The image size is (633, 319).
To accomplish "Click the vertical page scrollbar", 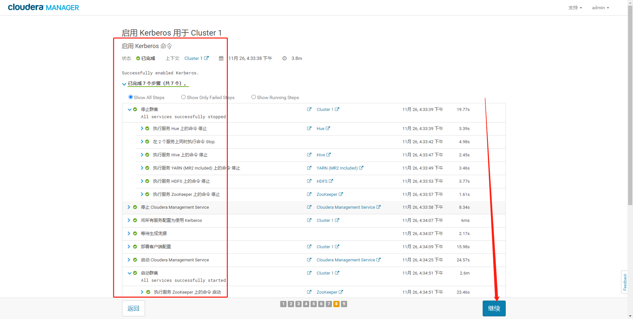I will 630,105.
